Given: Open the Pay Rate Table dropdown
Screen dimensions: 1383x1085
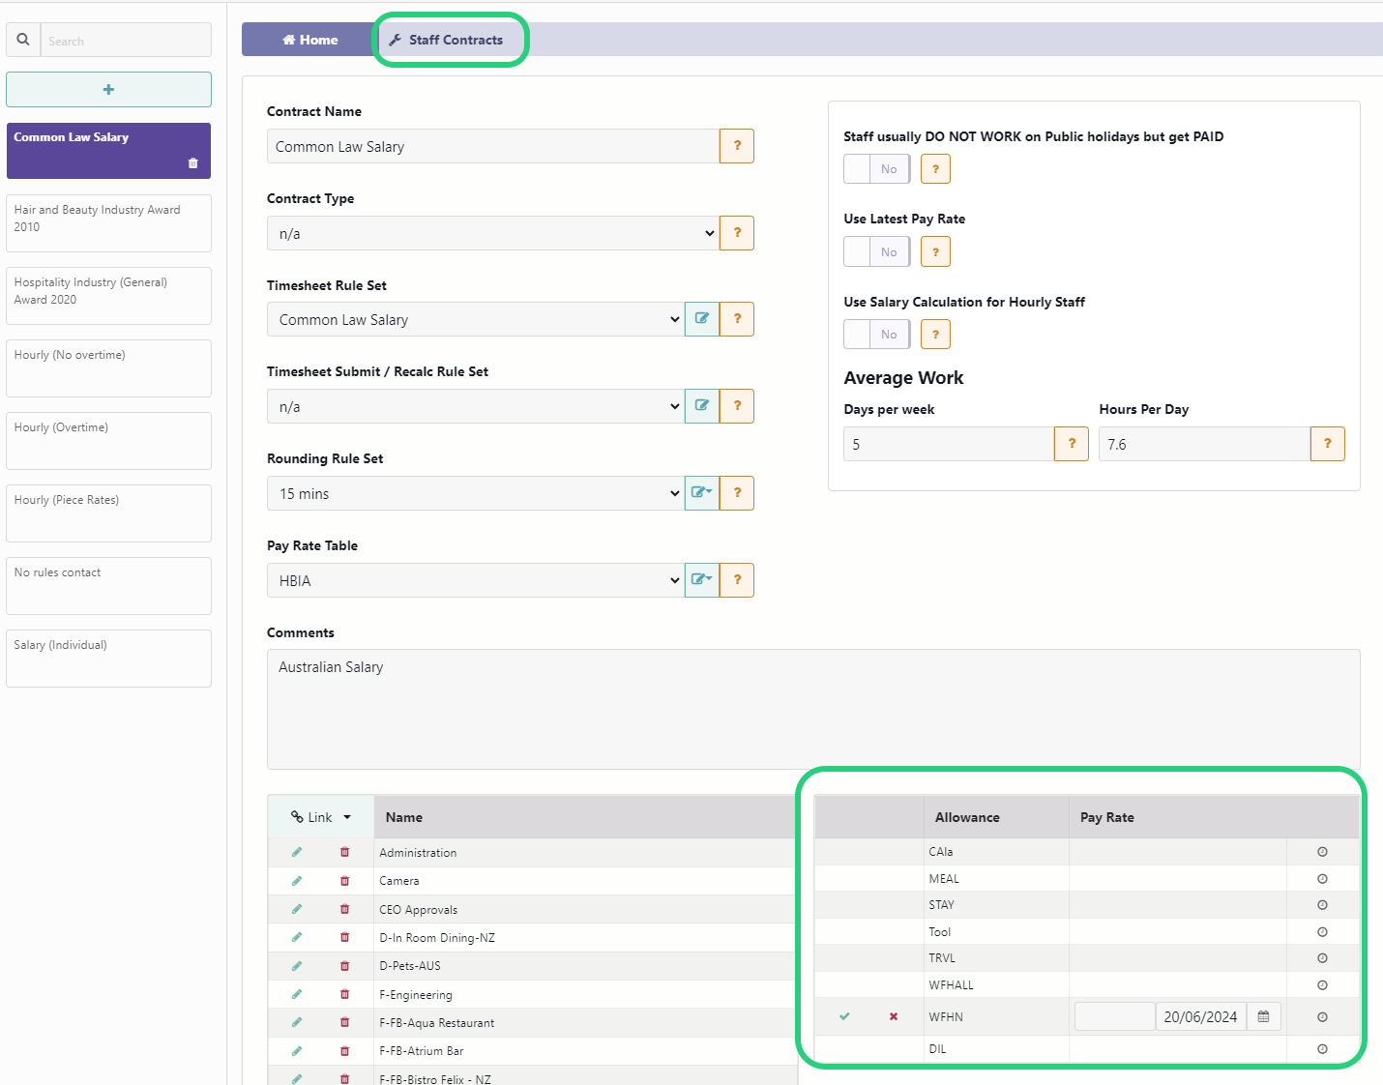Looking at the screenshot, I should point(476,580).
